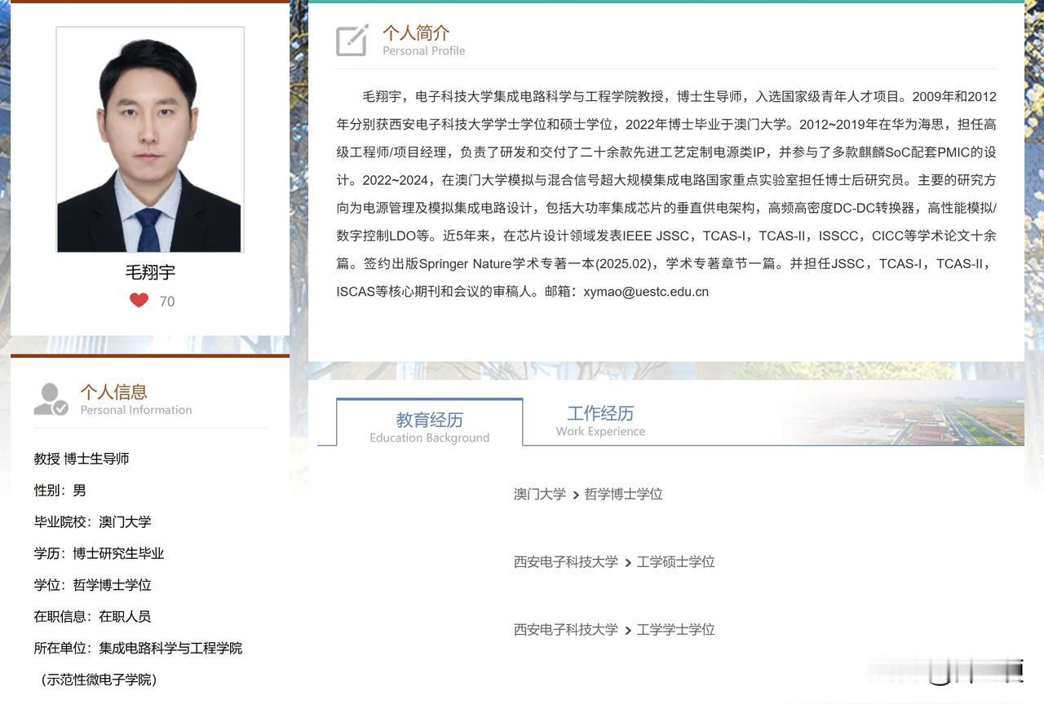Click the 教授 博士生导师 line
1044x704 pixels.
coord(82,459)
